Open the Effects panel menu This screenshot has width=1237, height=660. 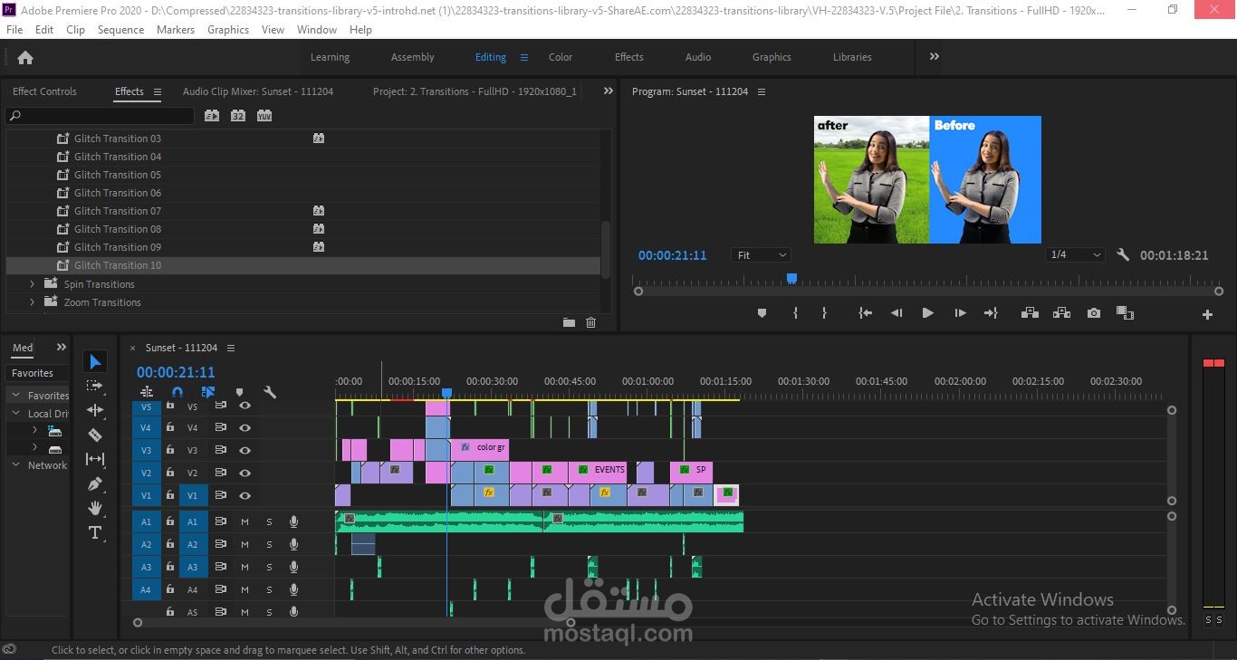(x=157, y=91)
